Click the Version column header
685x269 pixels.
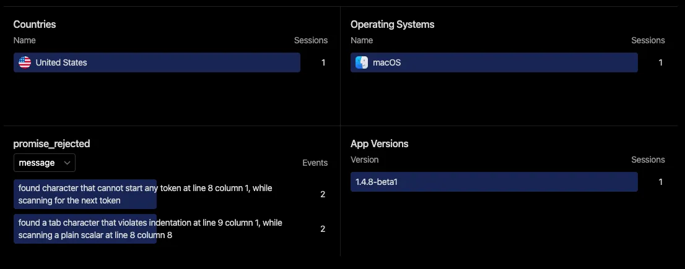coord(364,160)
